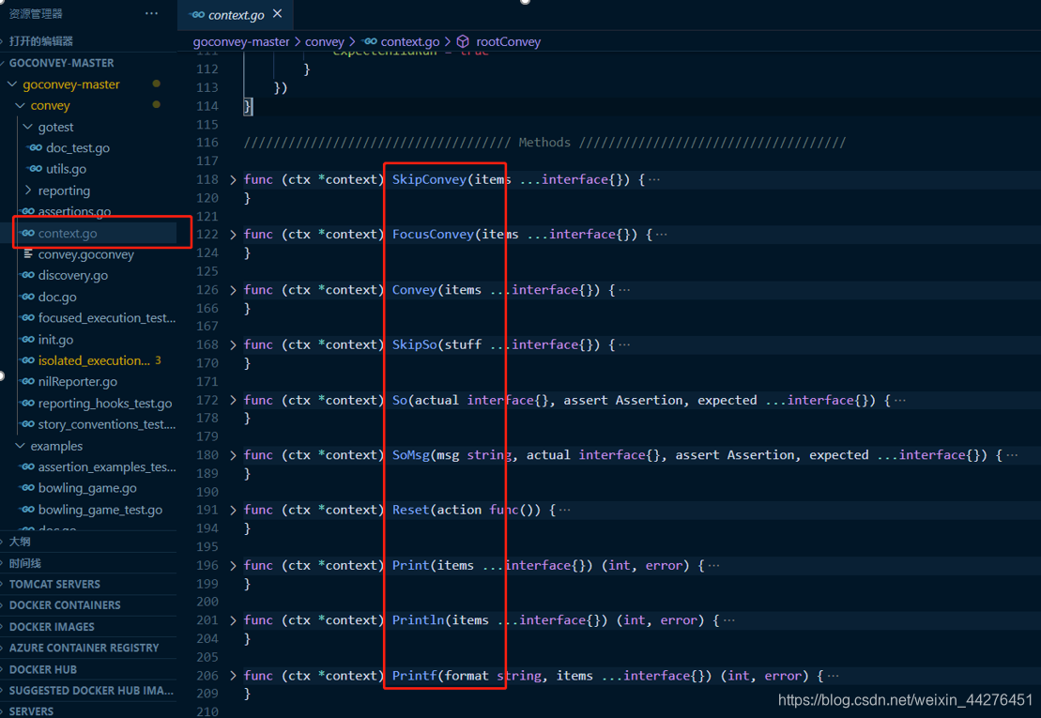Click the file icon beside convey.goconvey
Viewport: 1041px width, 718px height.
click(28, 254)
